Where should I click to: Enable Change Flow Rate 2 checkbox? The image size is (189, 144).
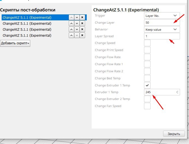(147, 71)
